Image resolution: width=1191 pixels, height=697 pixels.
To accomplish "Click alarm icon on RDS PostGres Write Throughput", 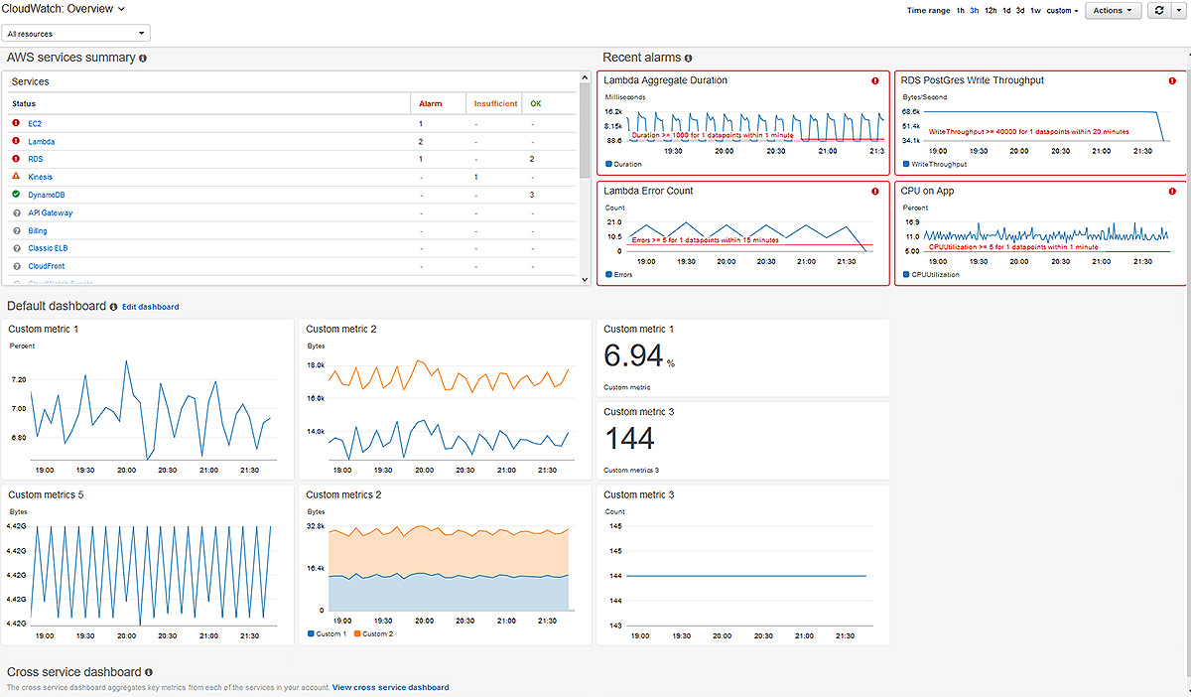I will (1173, 80).
